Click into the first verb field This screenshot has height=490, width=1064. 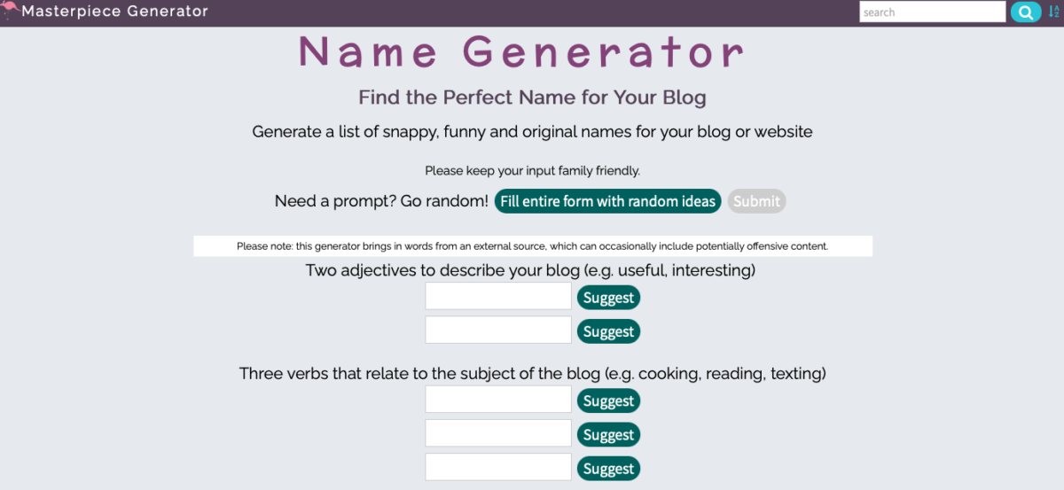[498, 400]
